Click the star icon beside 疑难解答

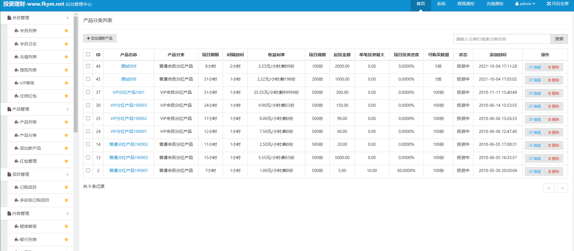pos(66,226)
